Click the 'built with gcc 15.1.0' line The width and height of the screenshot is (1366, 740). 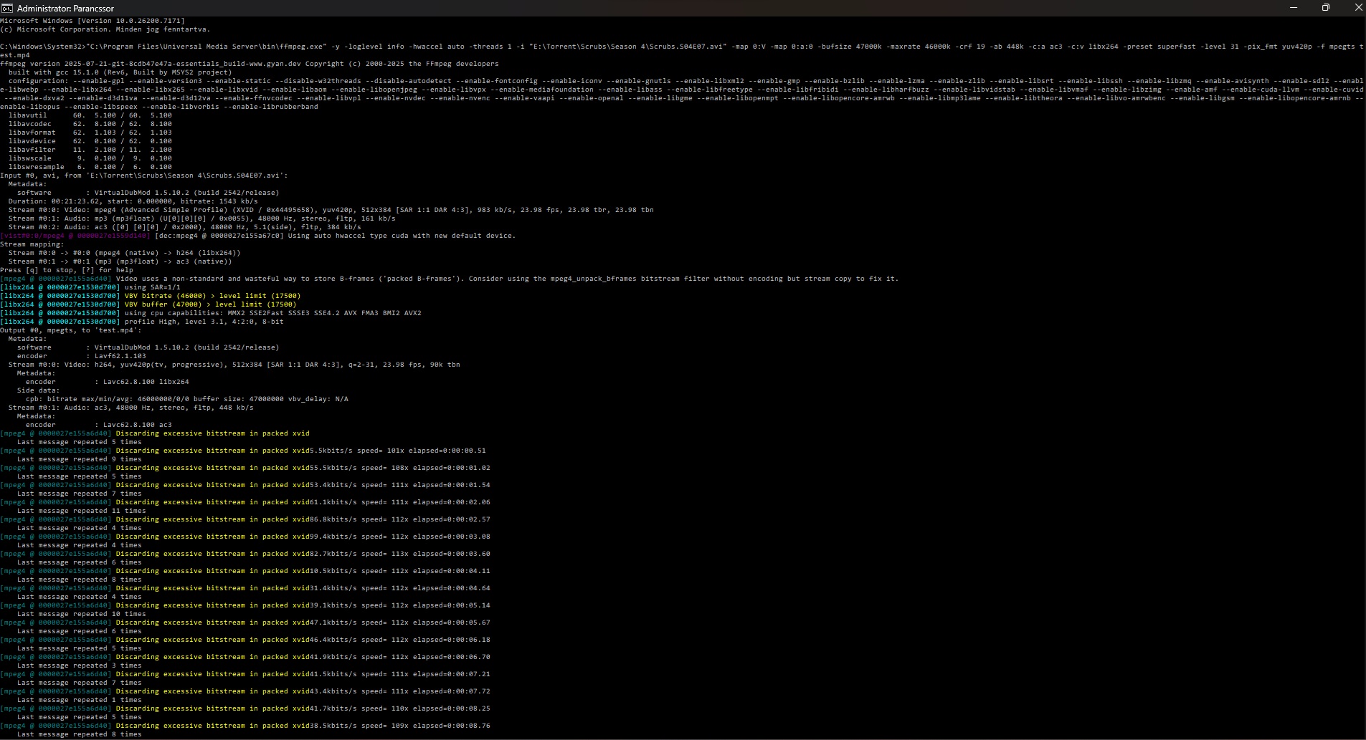[120, 72]
